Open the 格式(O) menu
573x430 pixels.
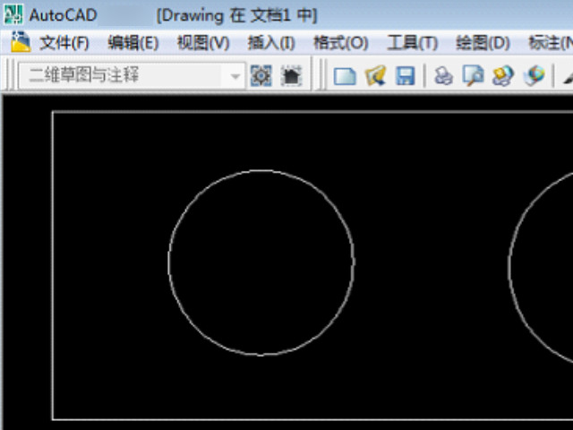pos(340,43)
